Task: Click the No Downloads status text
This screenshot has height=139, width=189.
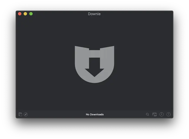Action: (x=94, y=114)
